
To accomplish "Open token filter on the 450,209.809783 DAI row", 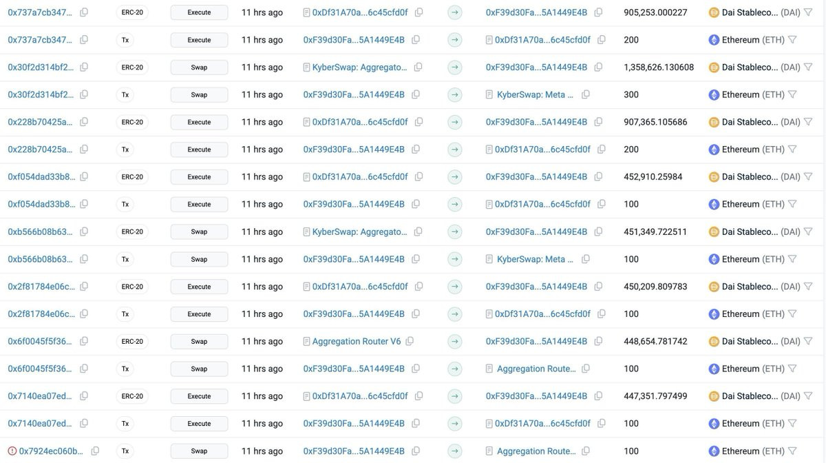I will point(808,286).
